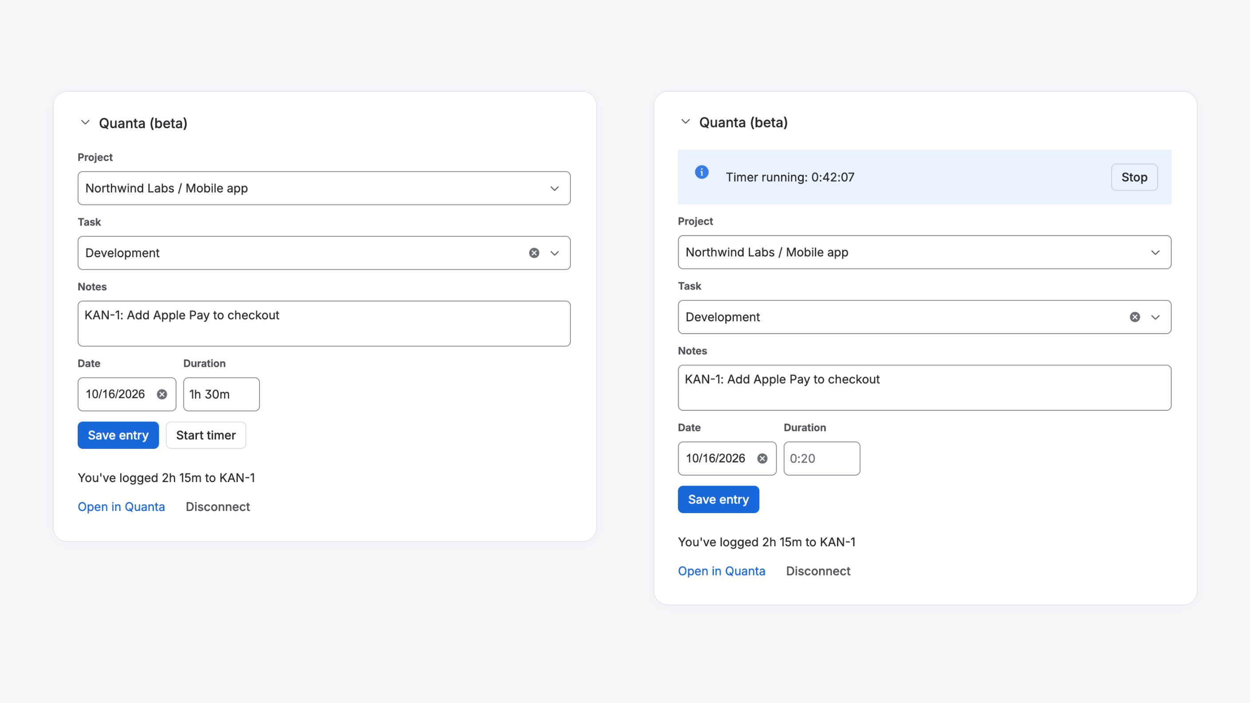Open in Quanta link in left panel

click(121, 507)
